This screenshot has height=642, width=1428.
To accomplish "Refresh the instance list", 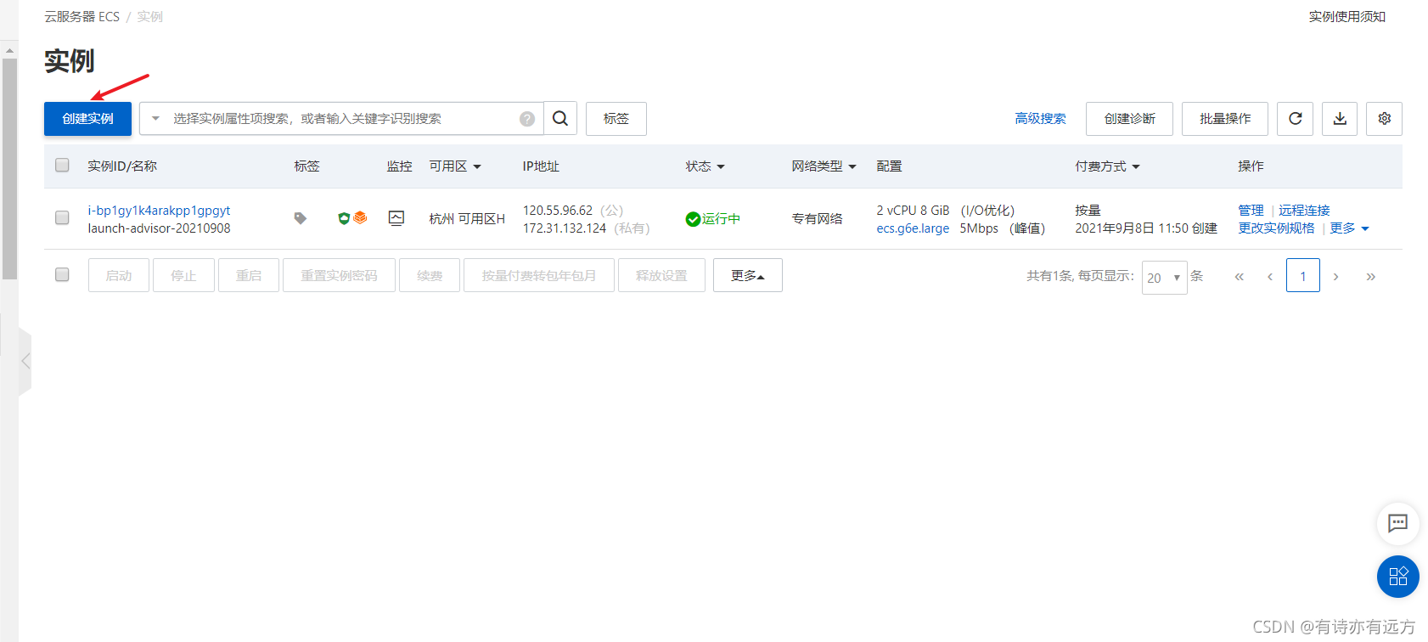I will (x=1296, y=119).
